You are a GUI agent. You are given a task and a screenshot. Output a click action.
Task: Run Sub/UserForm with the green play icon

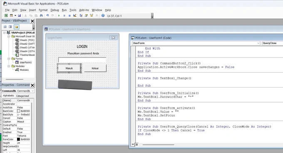(x=59, y=16)
